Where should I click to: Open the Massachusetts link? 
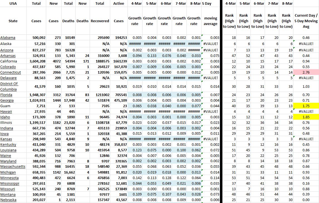(x=13, y=167)
